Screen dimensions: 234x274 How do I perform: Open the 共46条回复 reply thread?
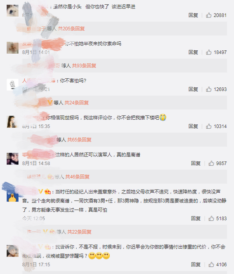[77, 177]
